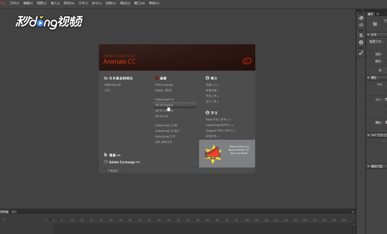
Task: Create new HTML5 Canvas document
Action: point(164,85)
